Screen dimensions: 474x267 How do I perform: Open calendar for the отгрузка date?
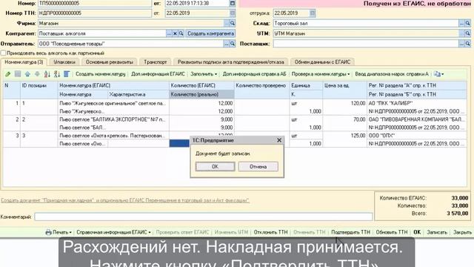tap(313, 13)
